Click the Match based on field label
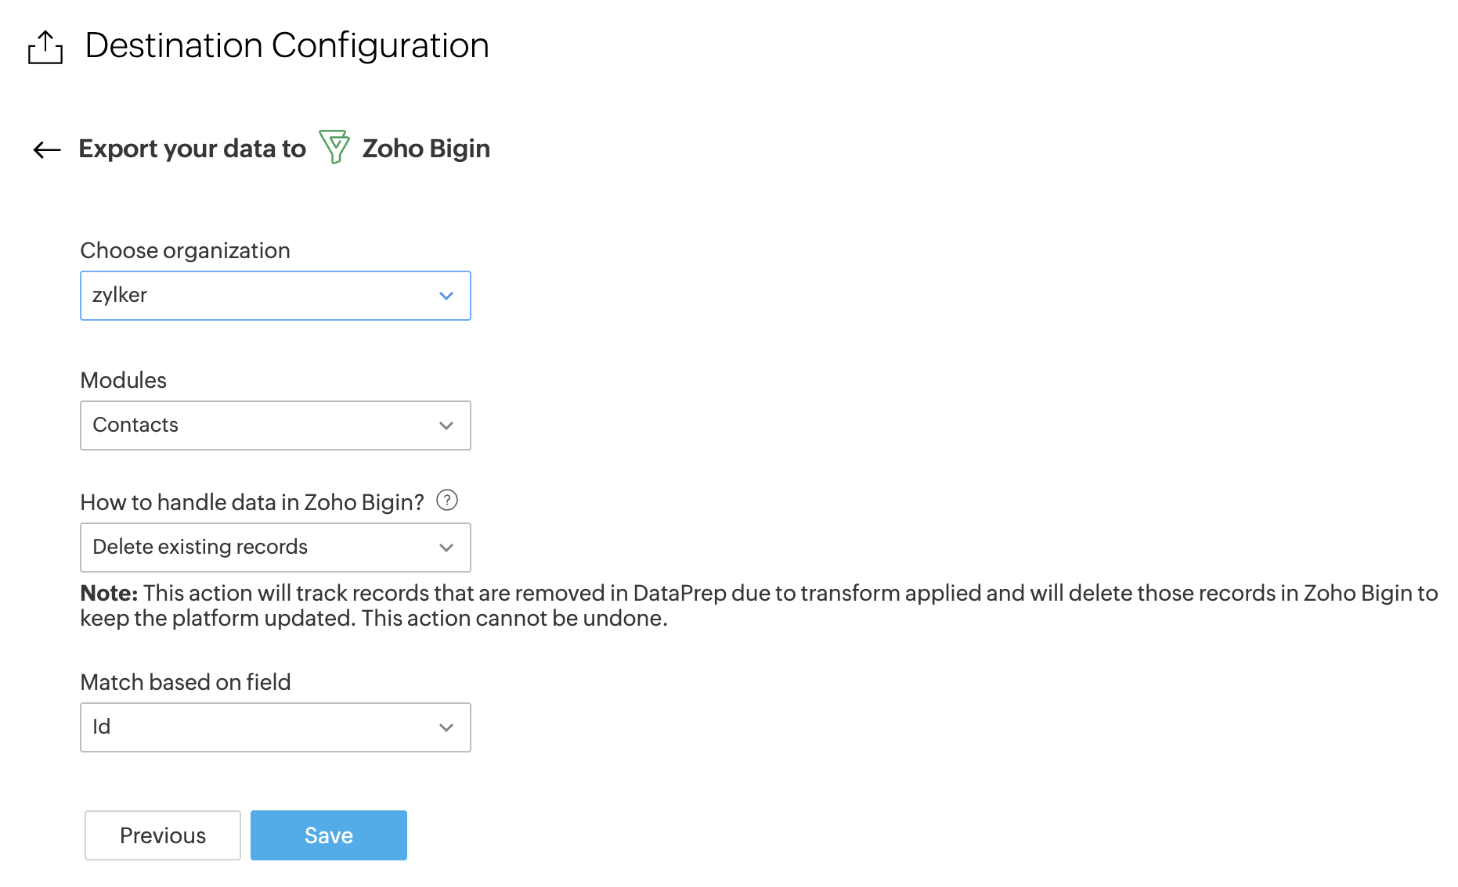1458x887 pixels. click(186, 682)
